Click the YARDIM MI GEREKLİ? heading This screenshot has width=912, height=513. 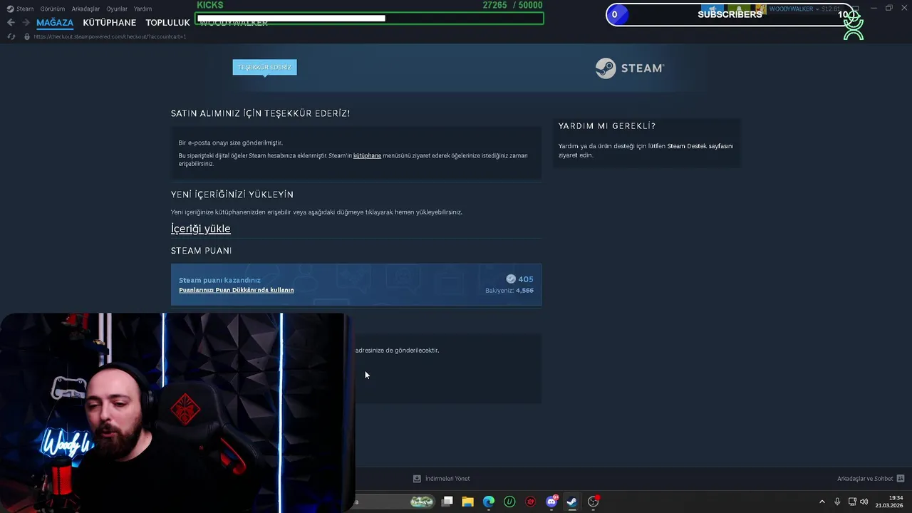(x=607, y=126)
